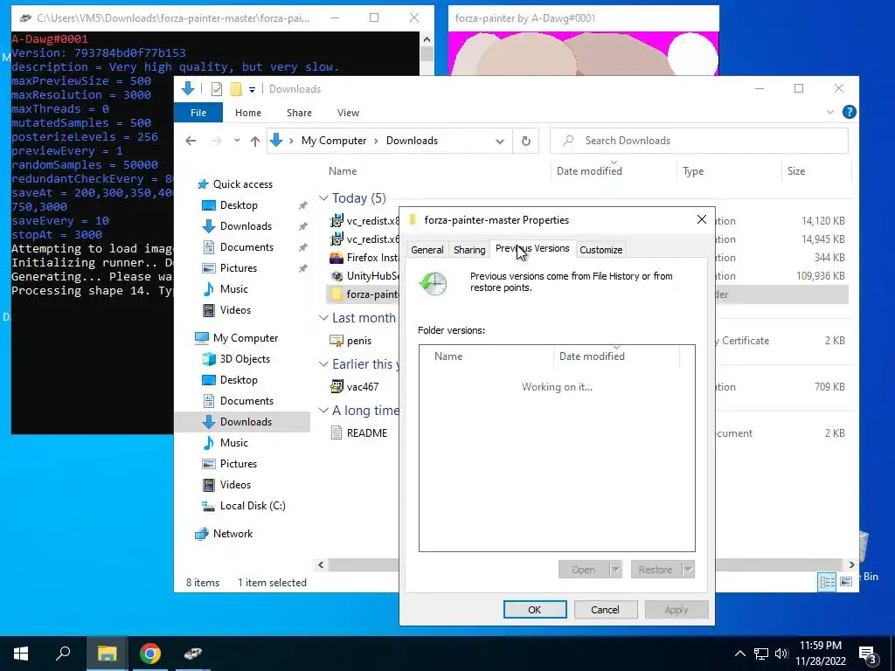895x671 pixels.
Task: Click the horizontal scrollbar left arrow
Action: click(x=321, y=565)
